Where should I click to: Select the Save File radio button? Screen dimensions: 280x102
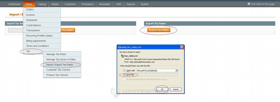125,75
